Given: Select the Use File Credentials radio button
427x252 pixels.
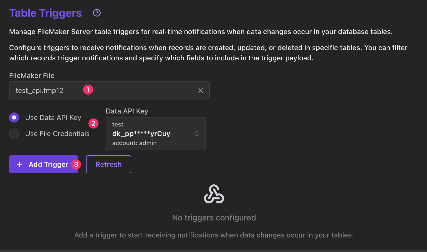Looking at the screenshot, I should click(14, 134).
